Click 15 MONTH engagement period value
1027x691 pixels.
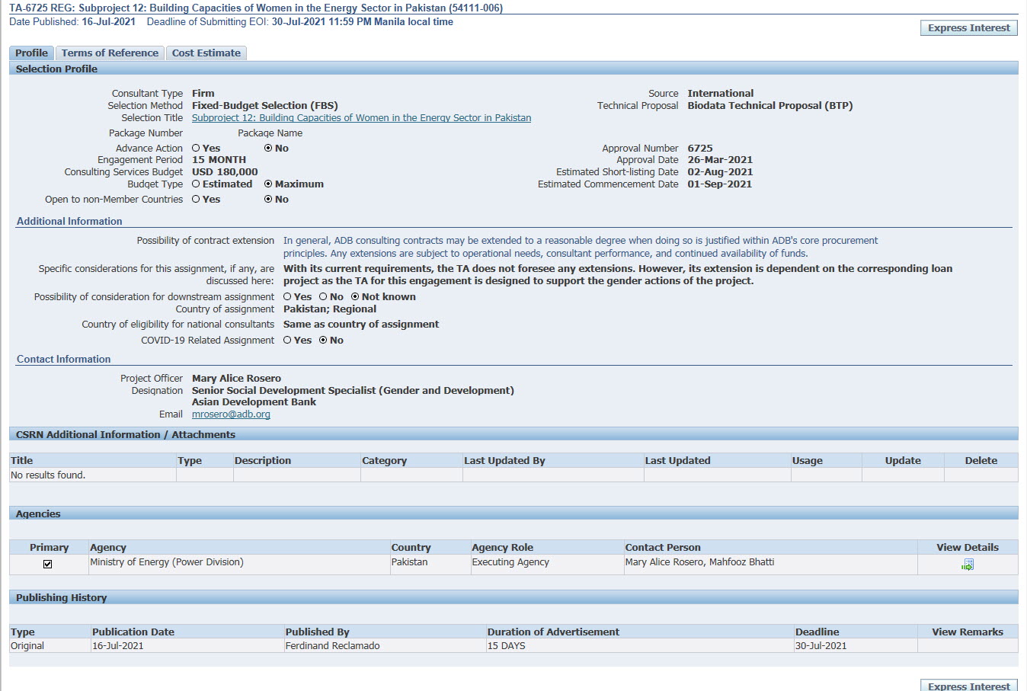[x=219, y=160]
